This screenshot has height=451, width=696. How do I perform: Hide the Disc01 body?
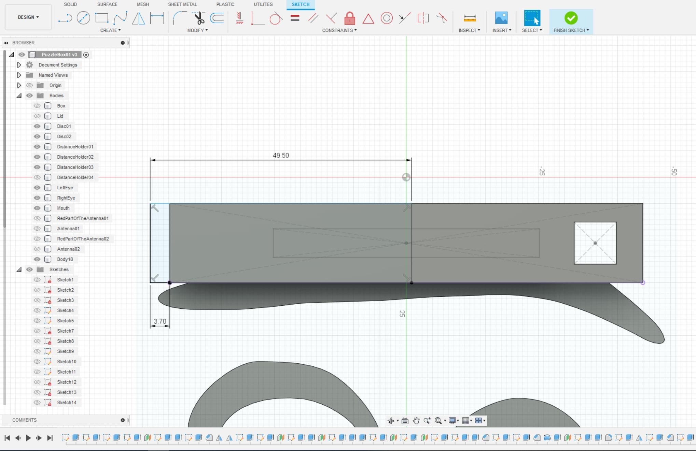(37, 126)
